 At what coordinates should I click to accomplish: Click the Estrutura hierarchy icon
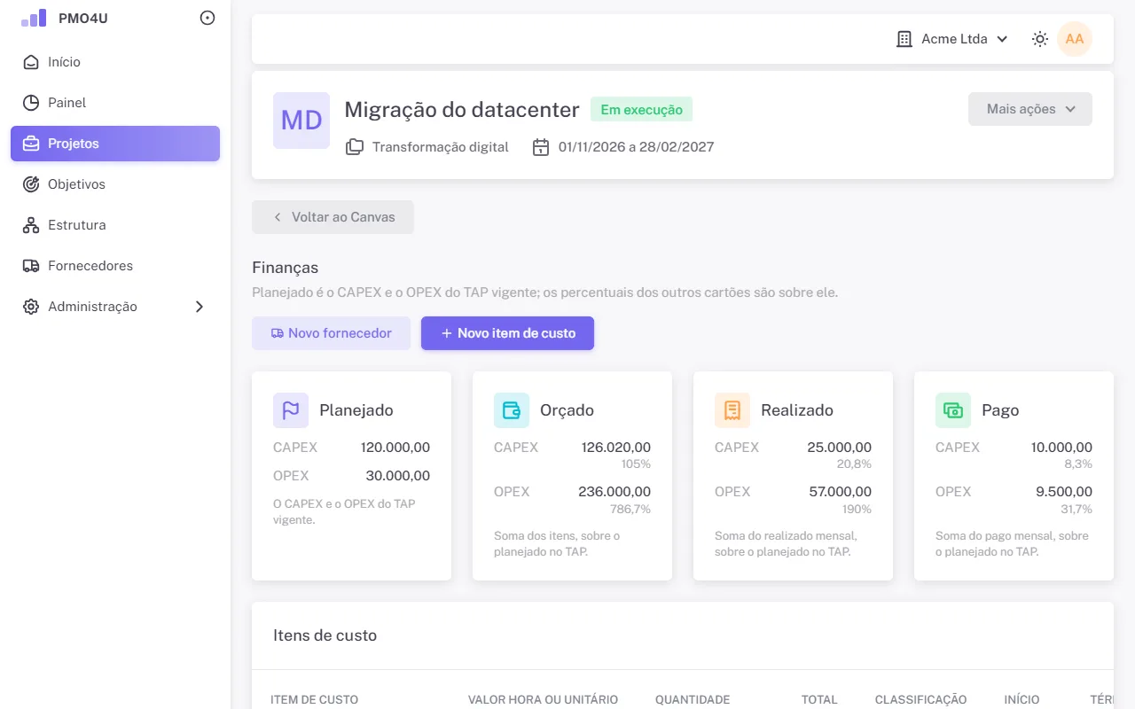(x=31, y=225)
